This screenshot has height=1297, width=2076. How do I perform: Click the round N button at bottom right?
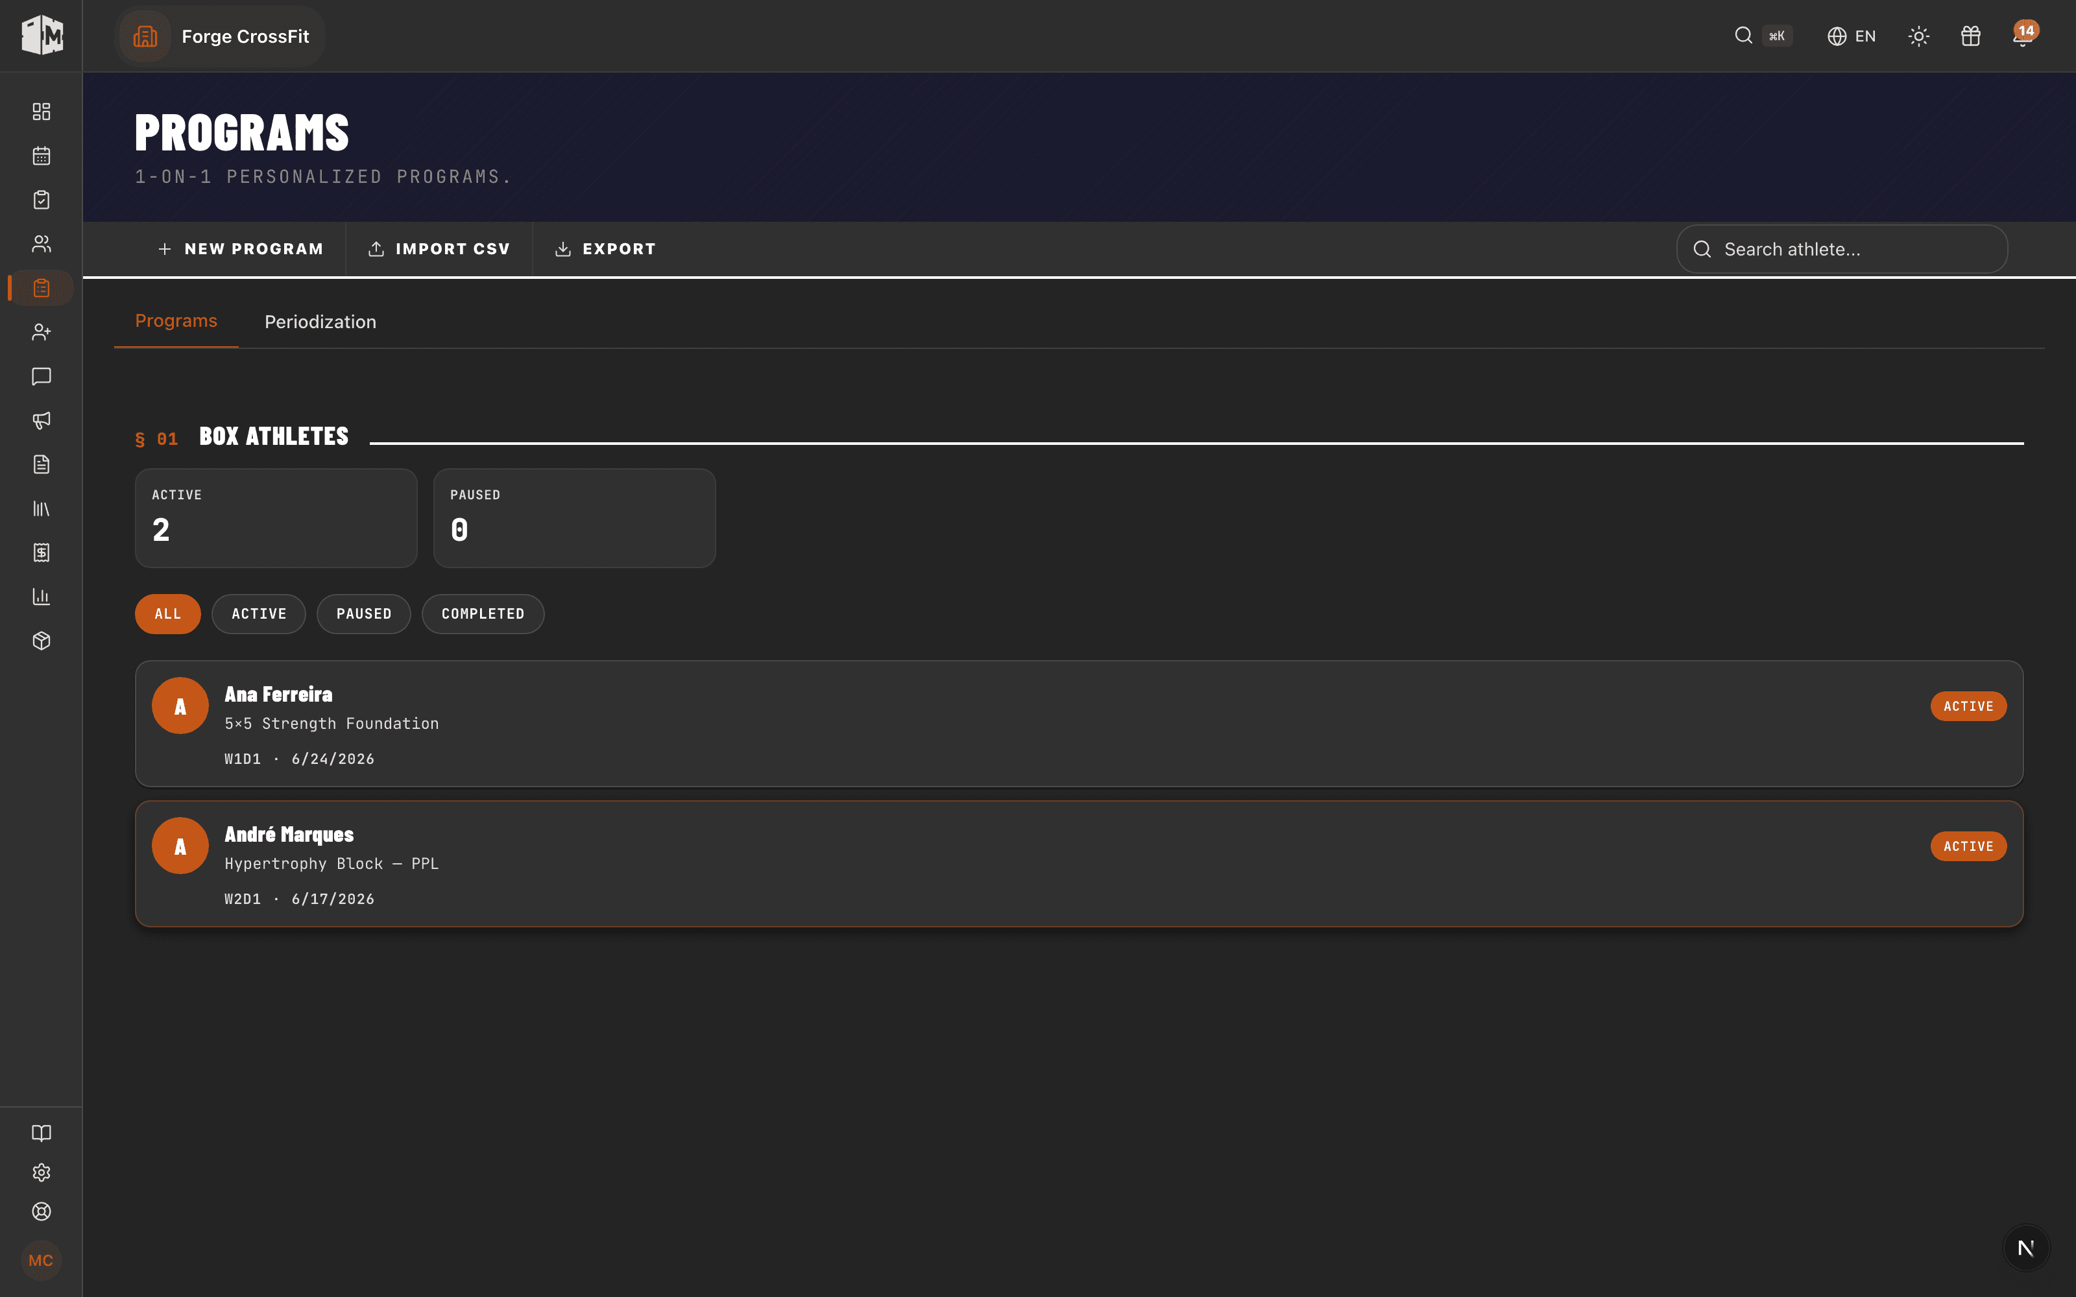(2026, 1248)
